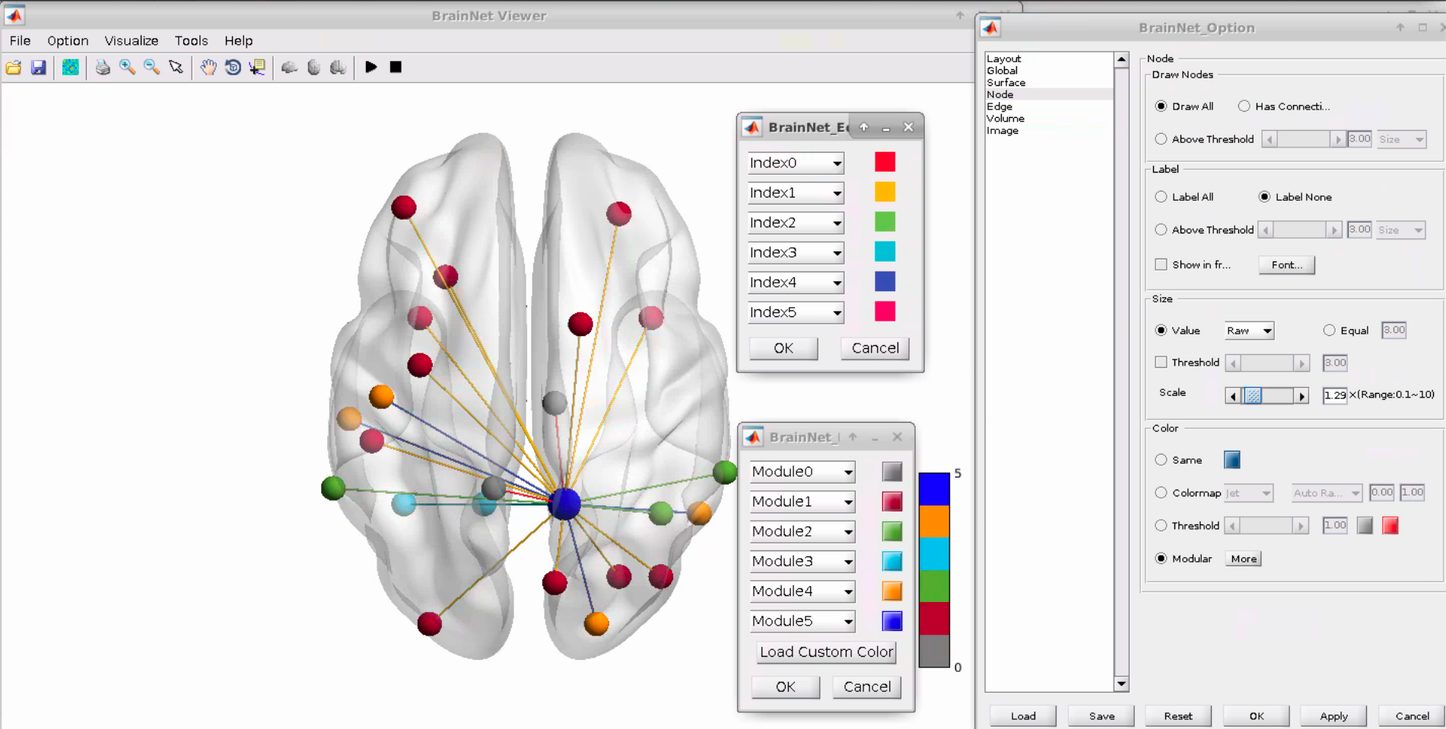
Task: Enable the Size Threshold checkbox
Action: click(x=1161, y=363)
